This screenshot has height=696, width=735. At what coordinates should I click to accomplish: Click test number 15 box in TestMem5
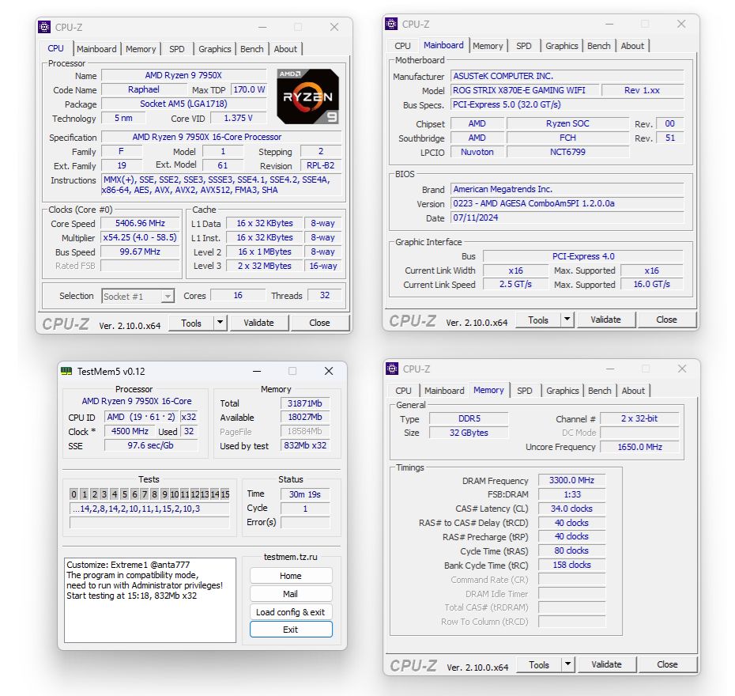(x=225, y=494)
